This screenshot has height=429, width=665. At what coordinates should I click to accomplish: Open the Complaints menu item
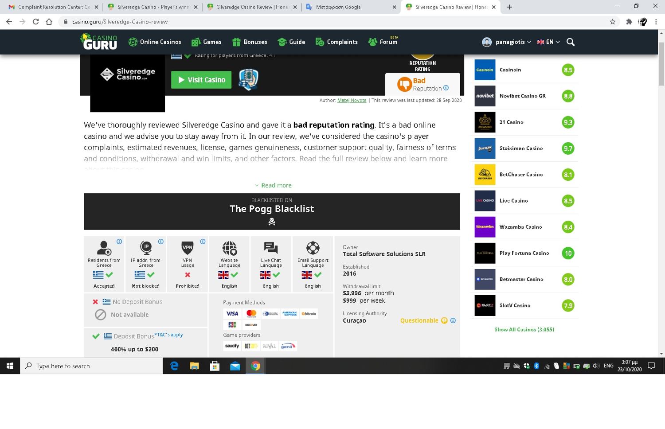click(x=336, y=42)
